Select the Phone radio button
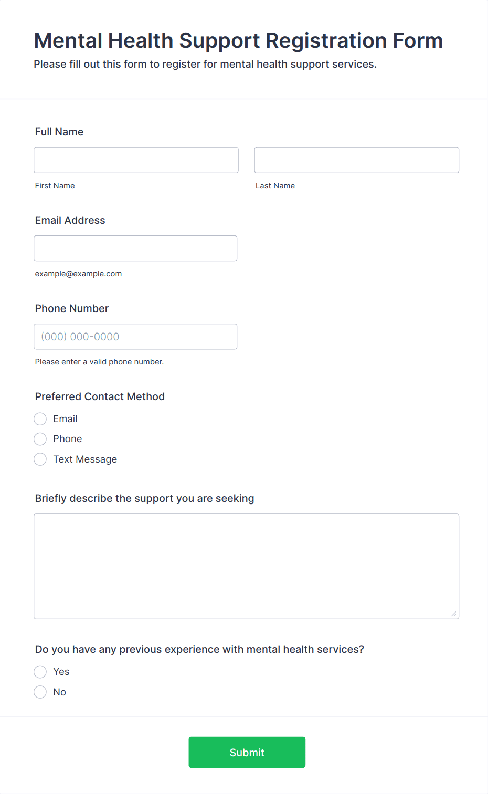 click(x=40, y=439)
